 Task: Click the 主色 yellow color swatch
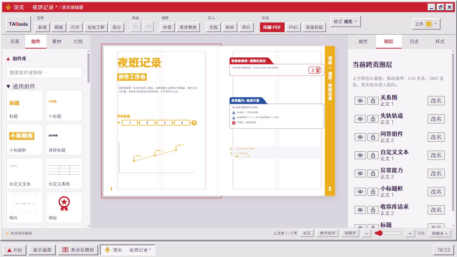429,24
